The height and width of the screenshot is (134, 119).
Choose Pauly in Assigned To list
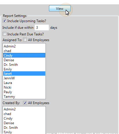[x=24, y=92]
